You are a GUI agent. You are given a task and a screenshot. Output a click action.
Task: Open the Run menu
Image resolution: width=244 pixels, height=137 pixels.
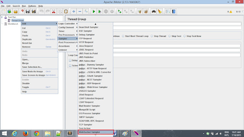[x=24, y=6]
